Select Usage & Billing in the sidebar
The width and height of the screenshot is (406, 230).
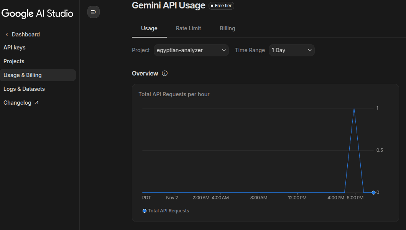23,75
